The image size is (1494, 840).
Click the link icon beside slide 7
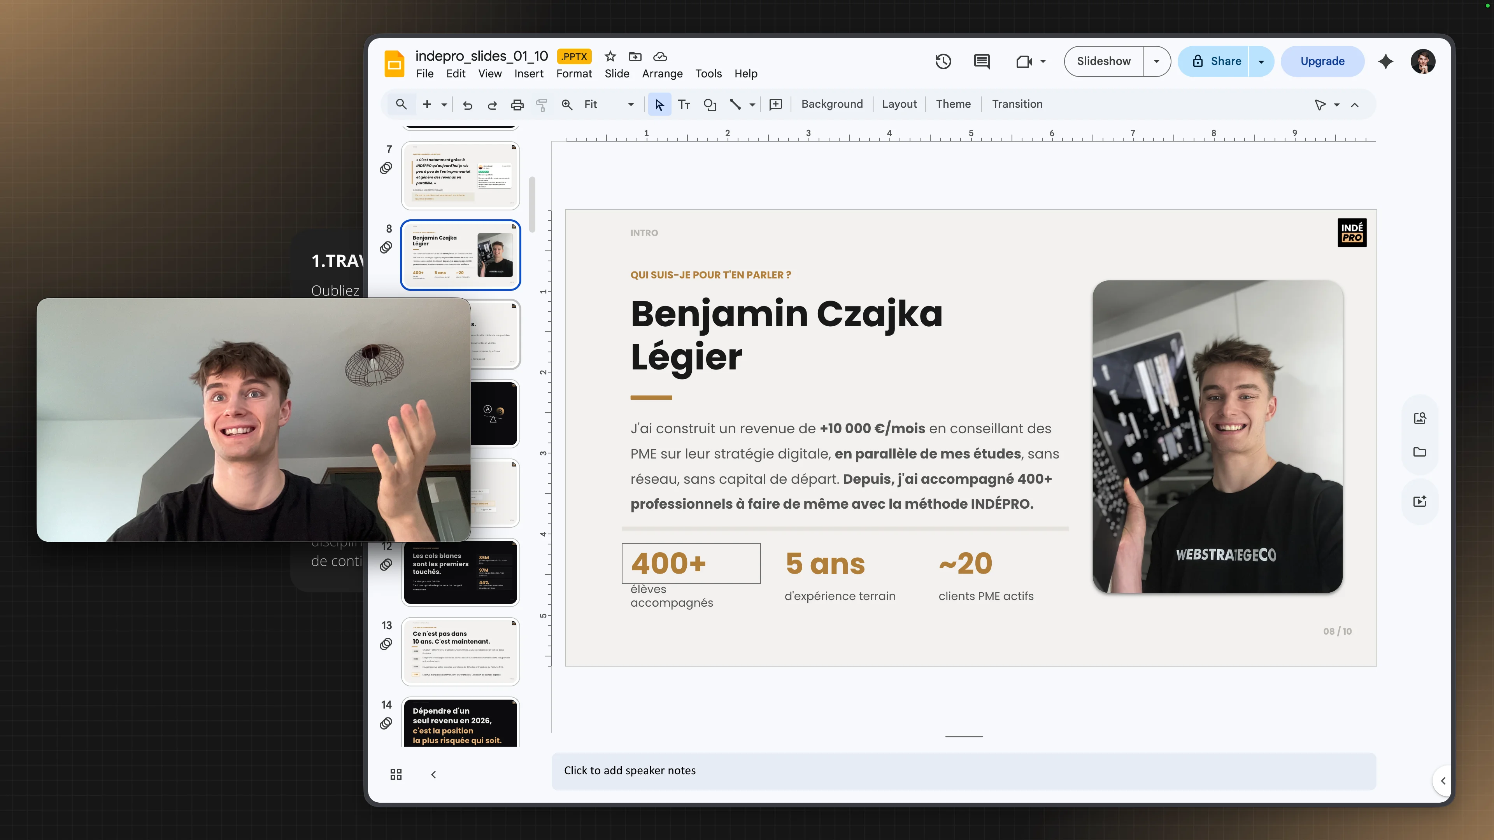click(386, 168)
